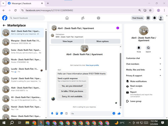This screenshot has height=126, width=168.
Task: Open Crystal conversation in chat list
Action: point(22,80)
